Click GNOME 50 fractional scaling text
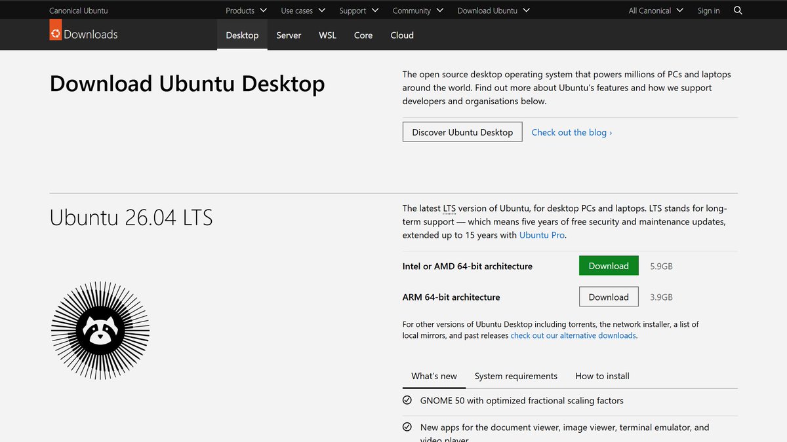 pyautogui.click(x=522, y=401)
